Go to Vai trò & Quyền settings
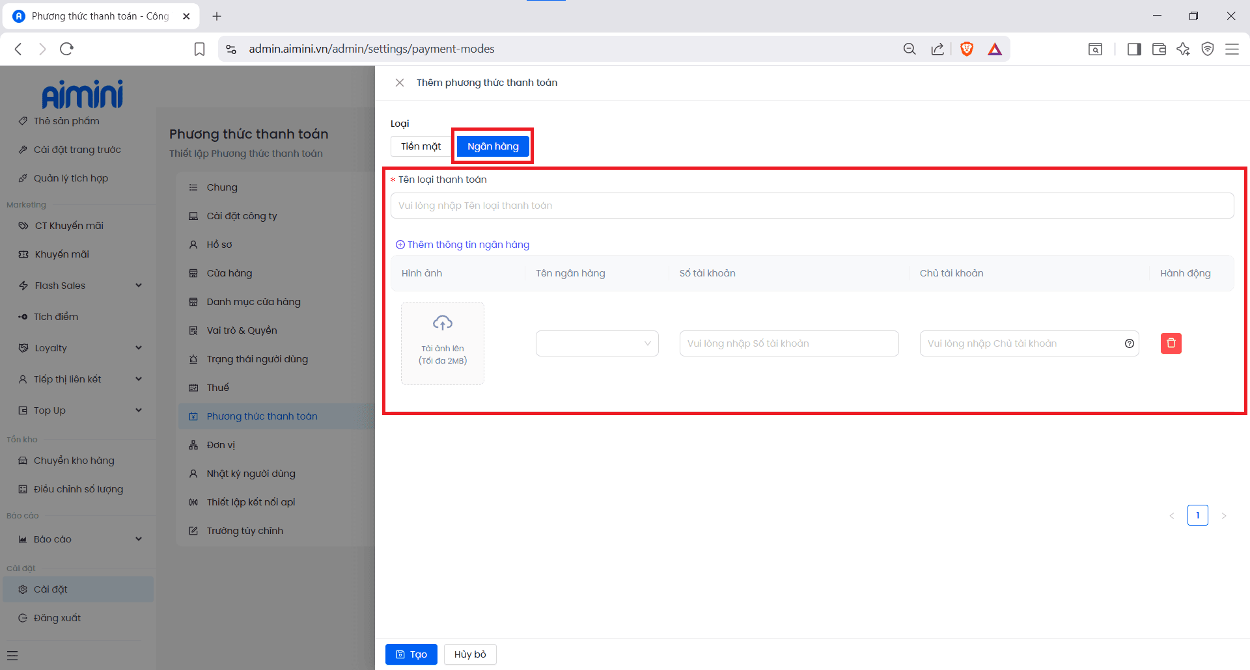 (242, 330)
